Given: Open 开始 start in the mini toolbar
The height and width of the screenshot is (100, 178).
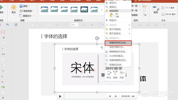Looking at the screenshot, I should [x=122, y=75].
